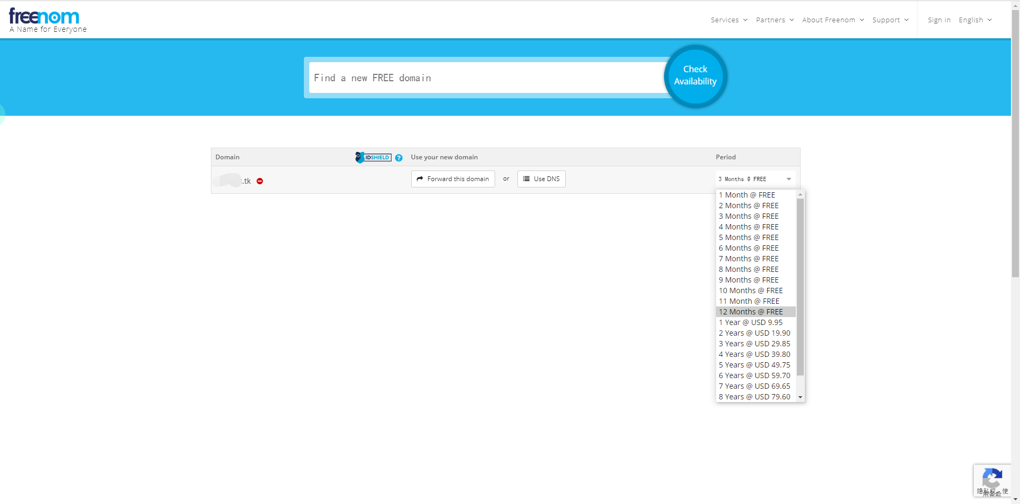This screenshot has width=1020, height=504.
Task: Click the page vertical scrollbar thumb
Action: tap(1015, 143)
